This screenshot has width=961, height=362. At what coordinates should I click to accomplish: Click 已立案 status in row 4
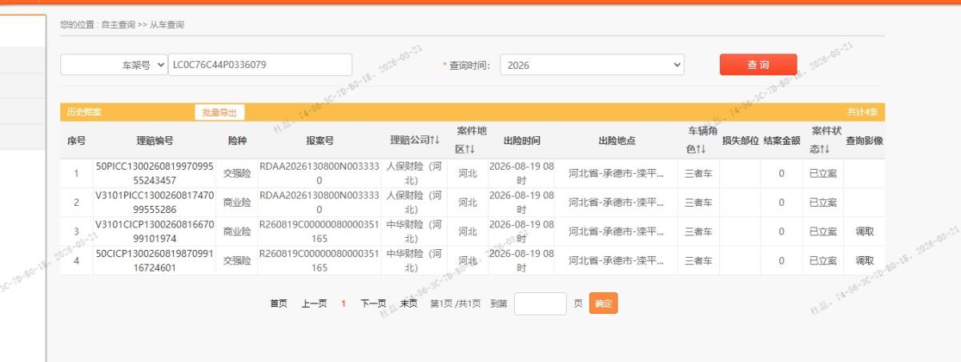tap(822, 260)
